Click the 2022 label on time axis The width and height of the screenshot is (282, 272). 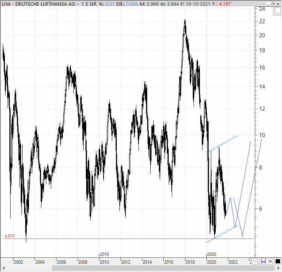[233, 262]
